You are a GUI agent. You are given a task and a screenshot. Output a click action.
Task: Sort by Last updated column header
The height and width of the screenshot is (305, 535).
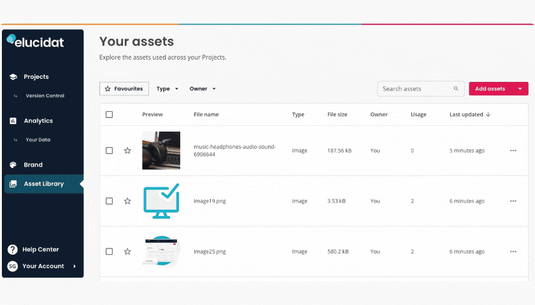(x=466, y=114)
